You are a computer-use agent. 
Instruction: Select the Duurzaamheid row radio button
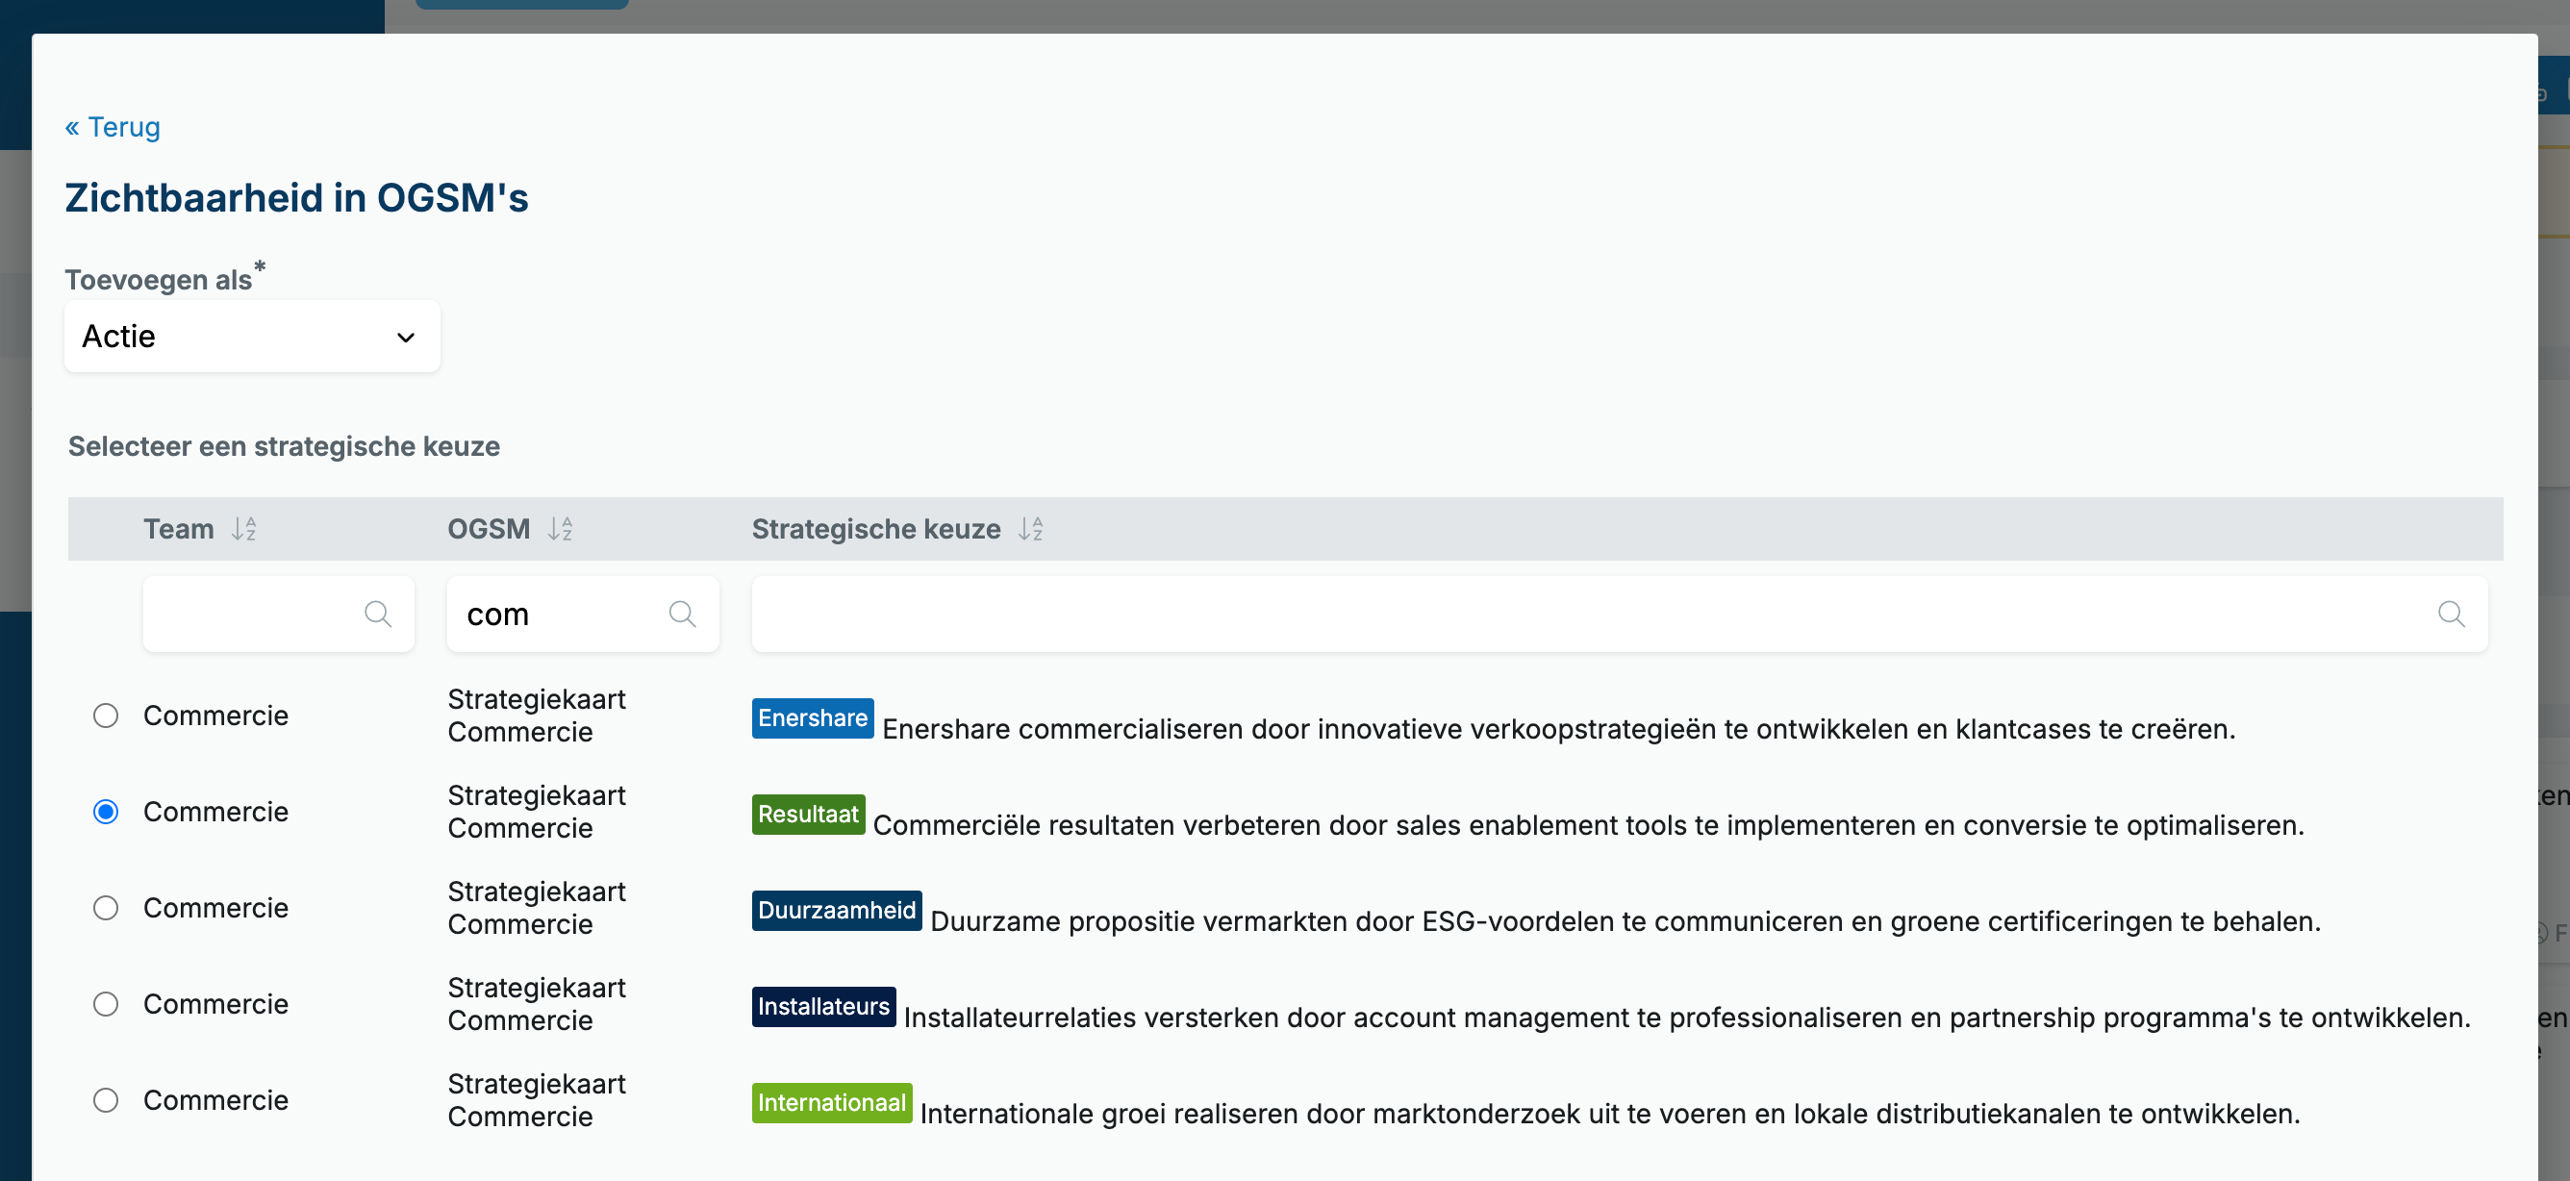tap(106, 909)
